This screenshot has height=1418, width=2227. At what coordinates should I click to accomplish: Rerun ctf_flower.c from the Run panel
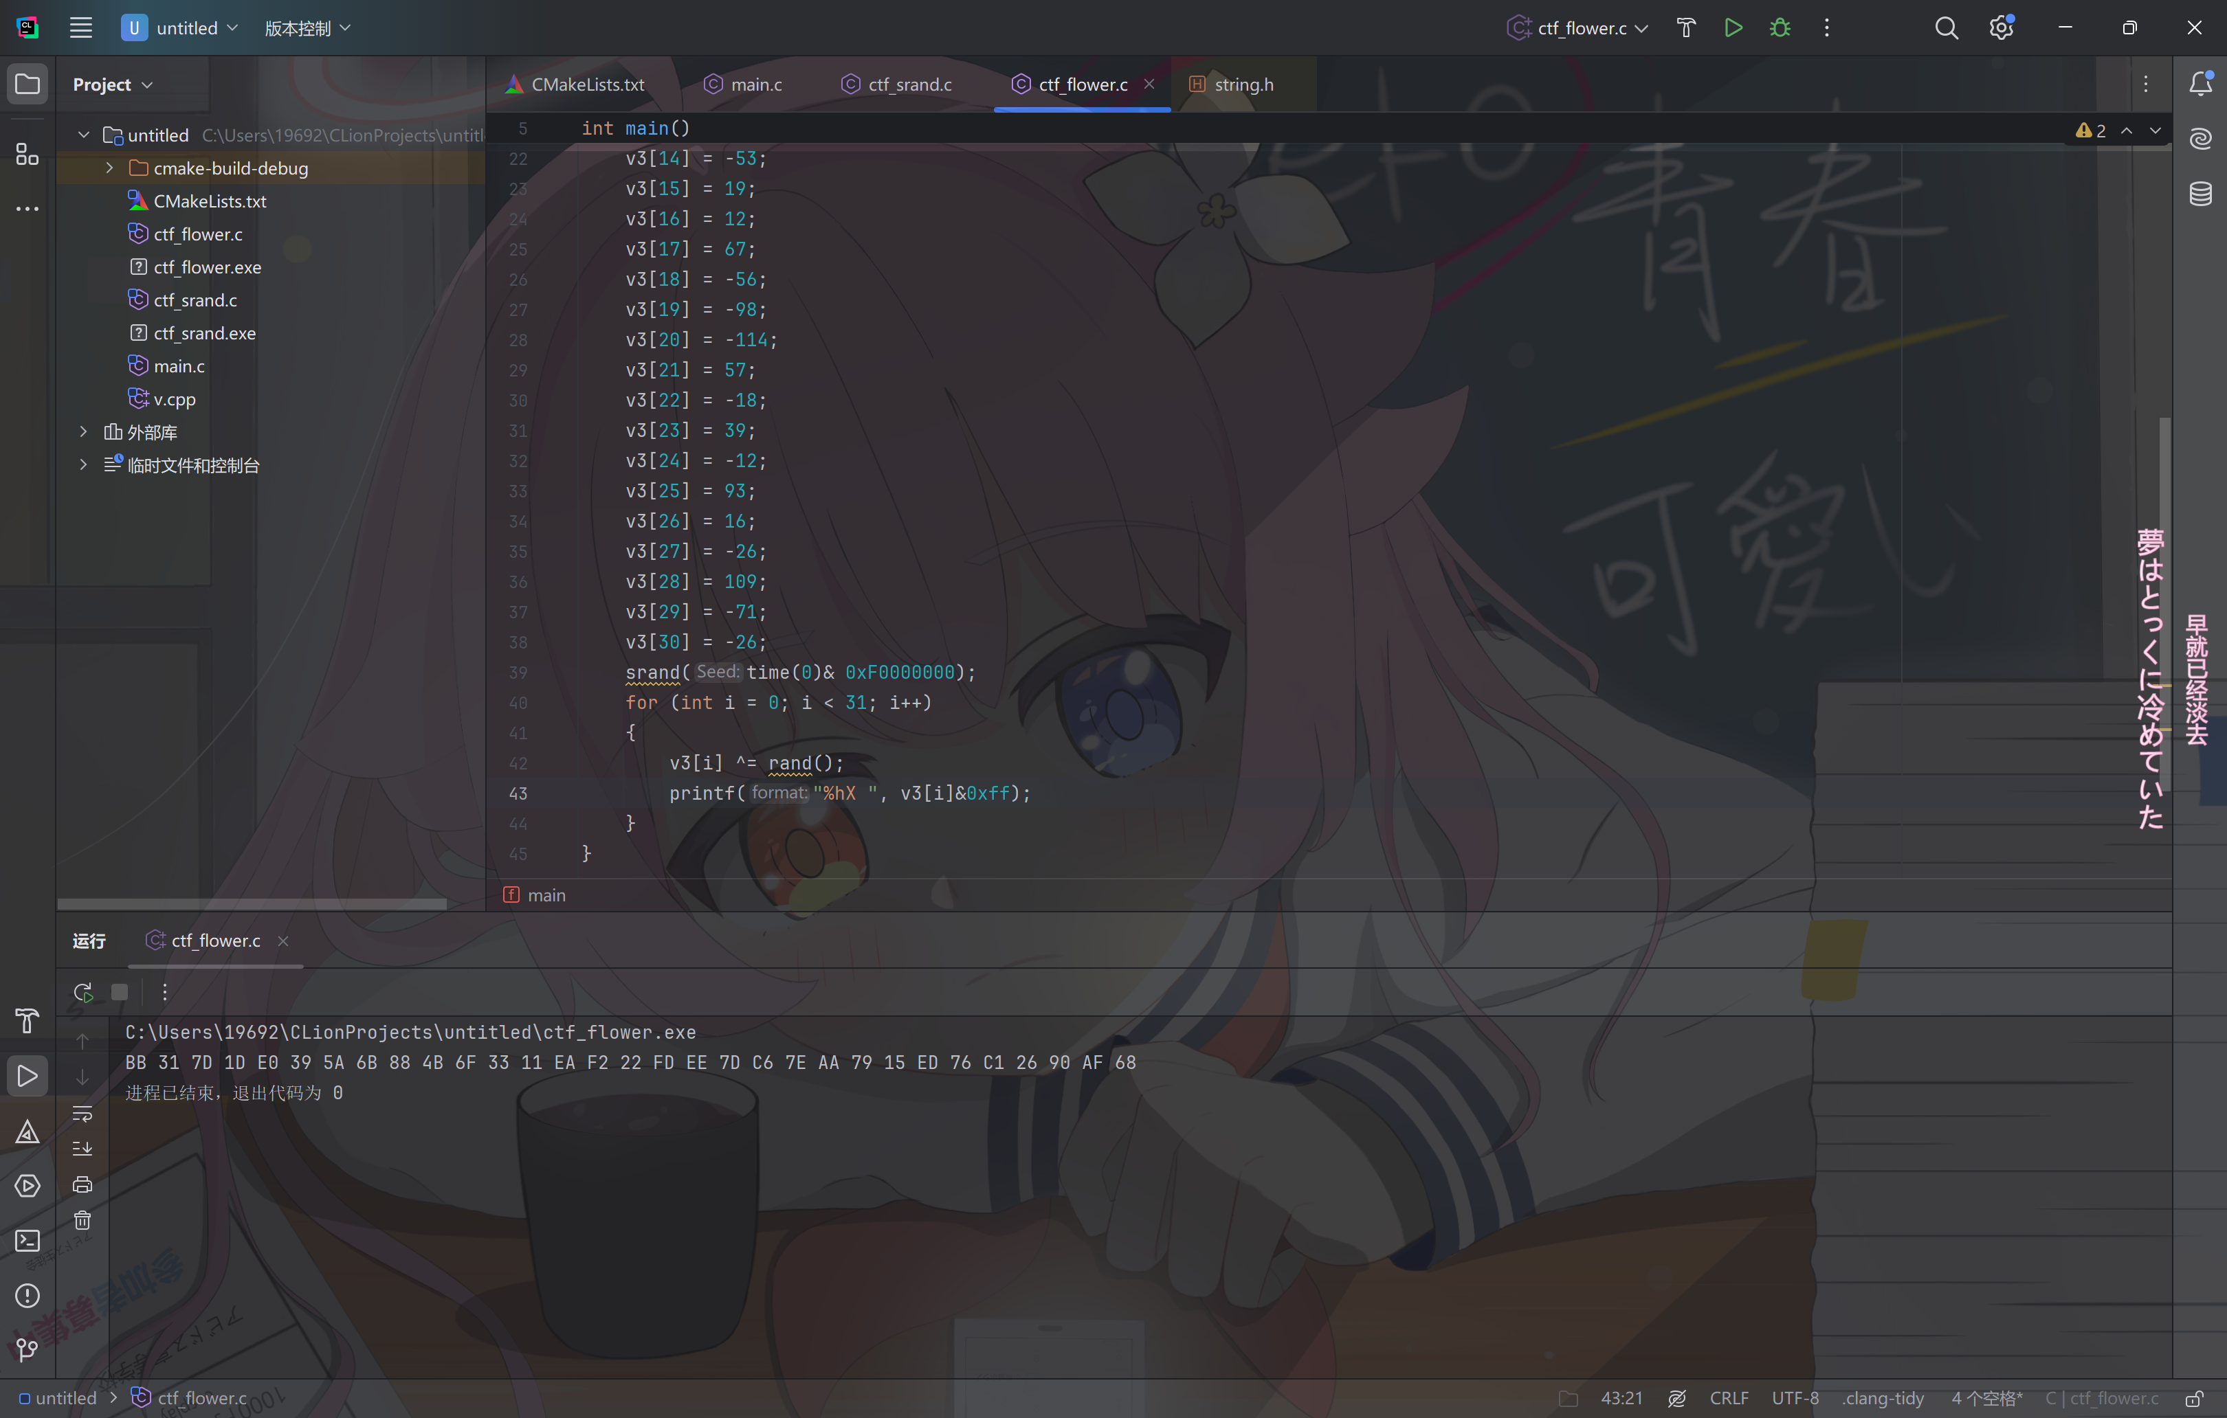tap(83, 992)
